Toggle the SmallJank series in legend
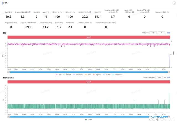The width and height of the screenshot is (177, 124). [78, 75]
